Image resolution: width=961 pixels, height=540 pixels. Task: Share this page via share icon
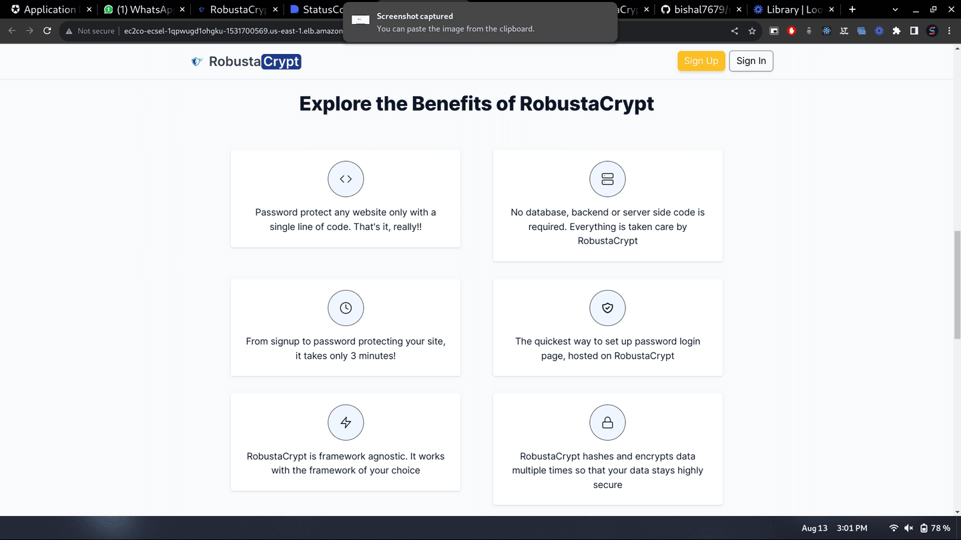pos(735,31)
